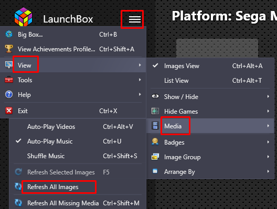Click the Help question mark icon
This screenshot has height=209, width=277.
click(x=9, y=94)
